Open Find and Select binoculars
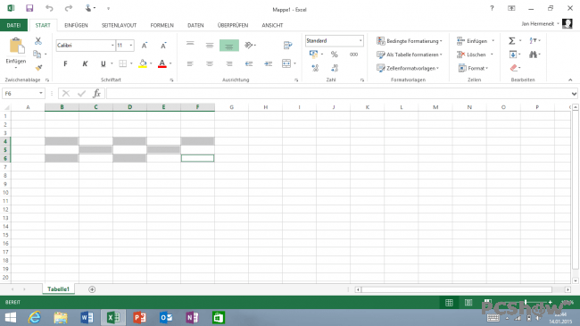The width and height of the screenshot is (580, 326). click(534, 54)
